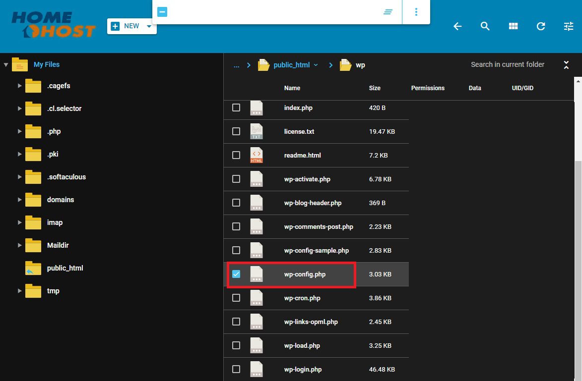Click the back arrow icon in header
The image size is (582, 381).
point(457,26)
